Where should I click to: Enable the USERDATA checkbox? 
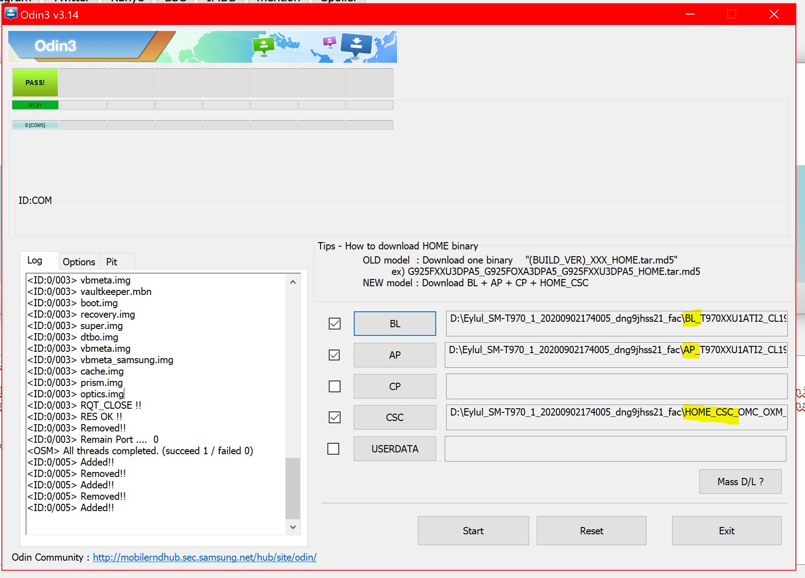333,449
